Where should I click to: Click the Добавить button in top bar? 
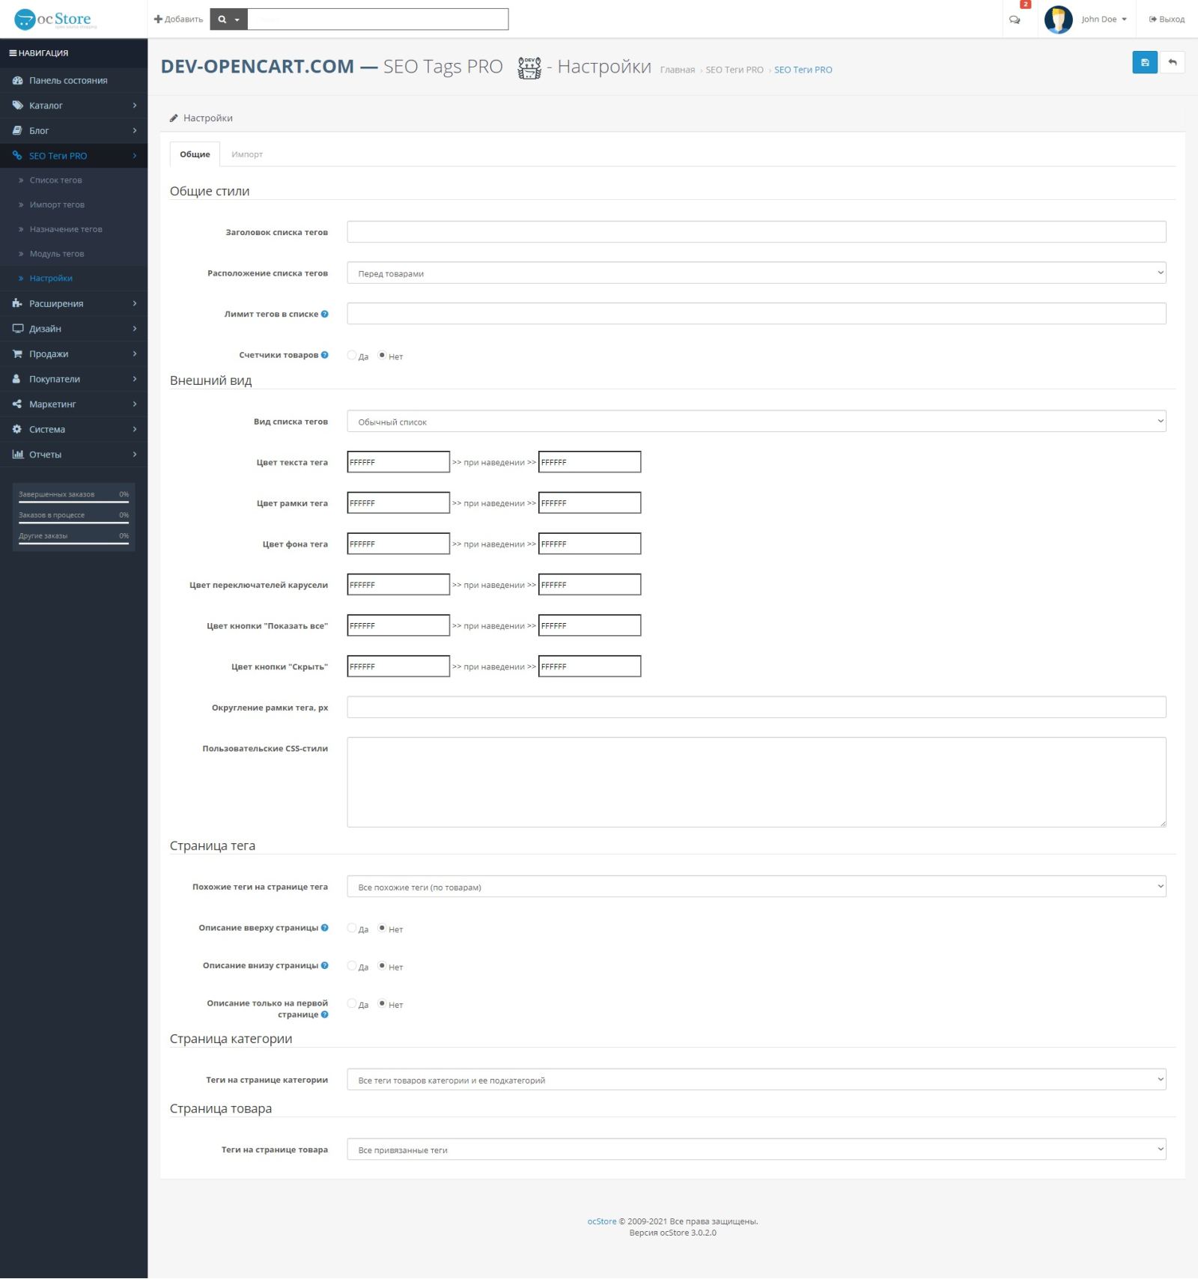(x=178, y=19)
